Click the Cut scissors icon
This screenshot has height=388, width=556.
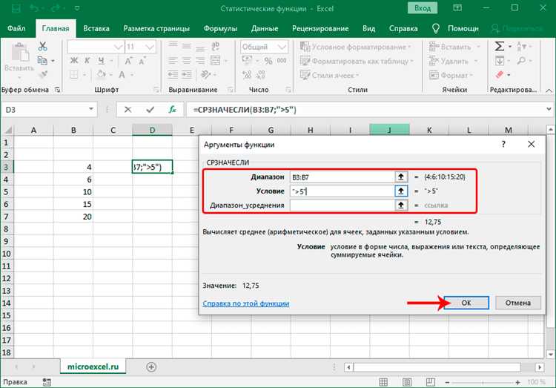pyautogui.click(x=42, y=46)
